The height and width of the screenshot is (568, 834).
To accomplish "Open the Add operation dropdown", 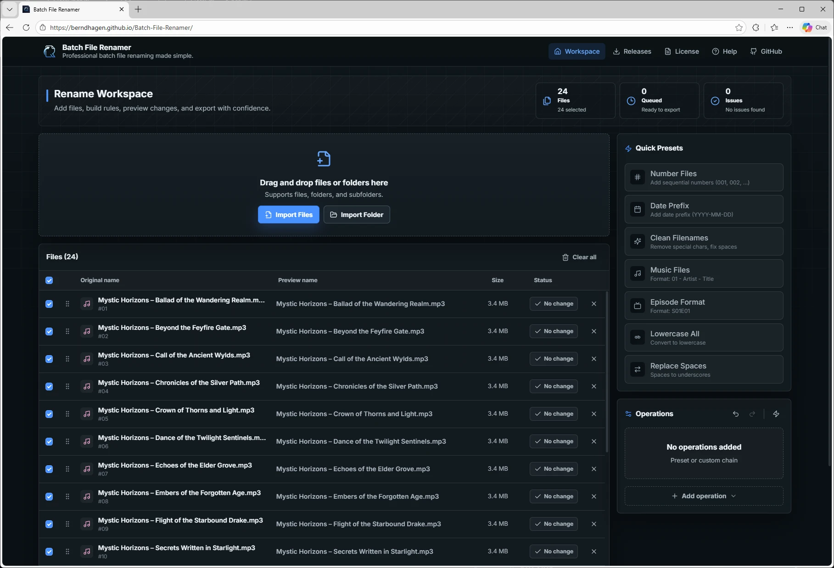I will pyautogui.click(x=704, y=496).
